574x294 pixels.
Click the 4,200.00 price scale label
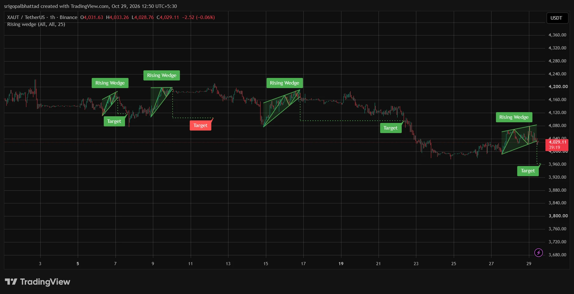click(x=558, y=86)
